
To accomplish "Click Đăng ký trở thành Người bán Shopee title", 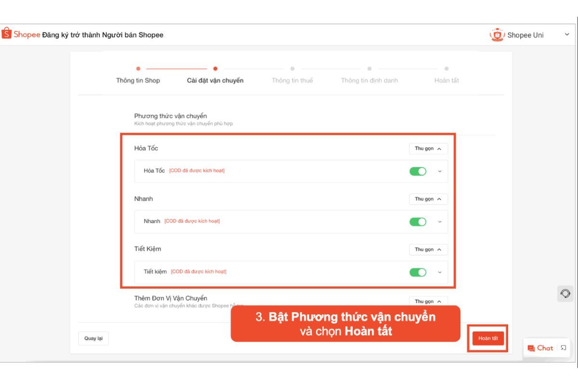I will tap(103, 35).
